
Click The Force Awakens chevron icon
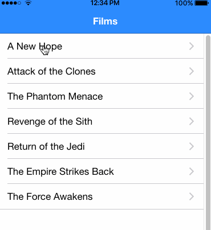pos(192,196)
